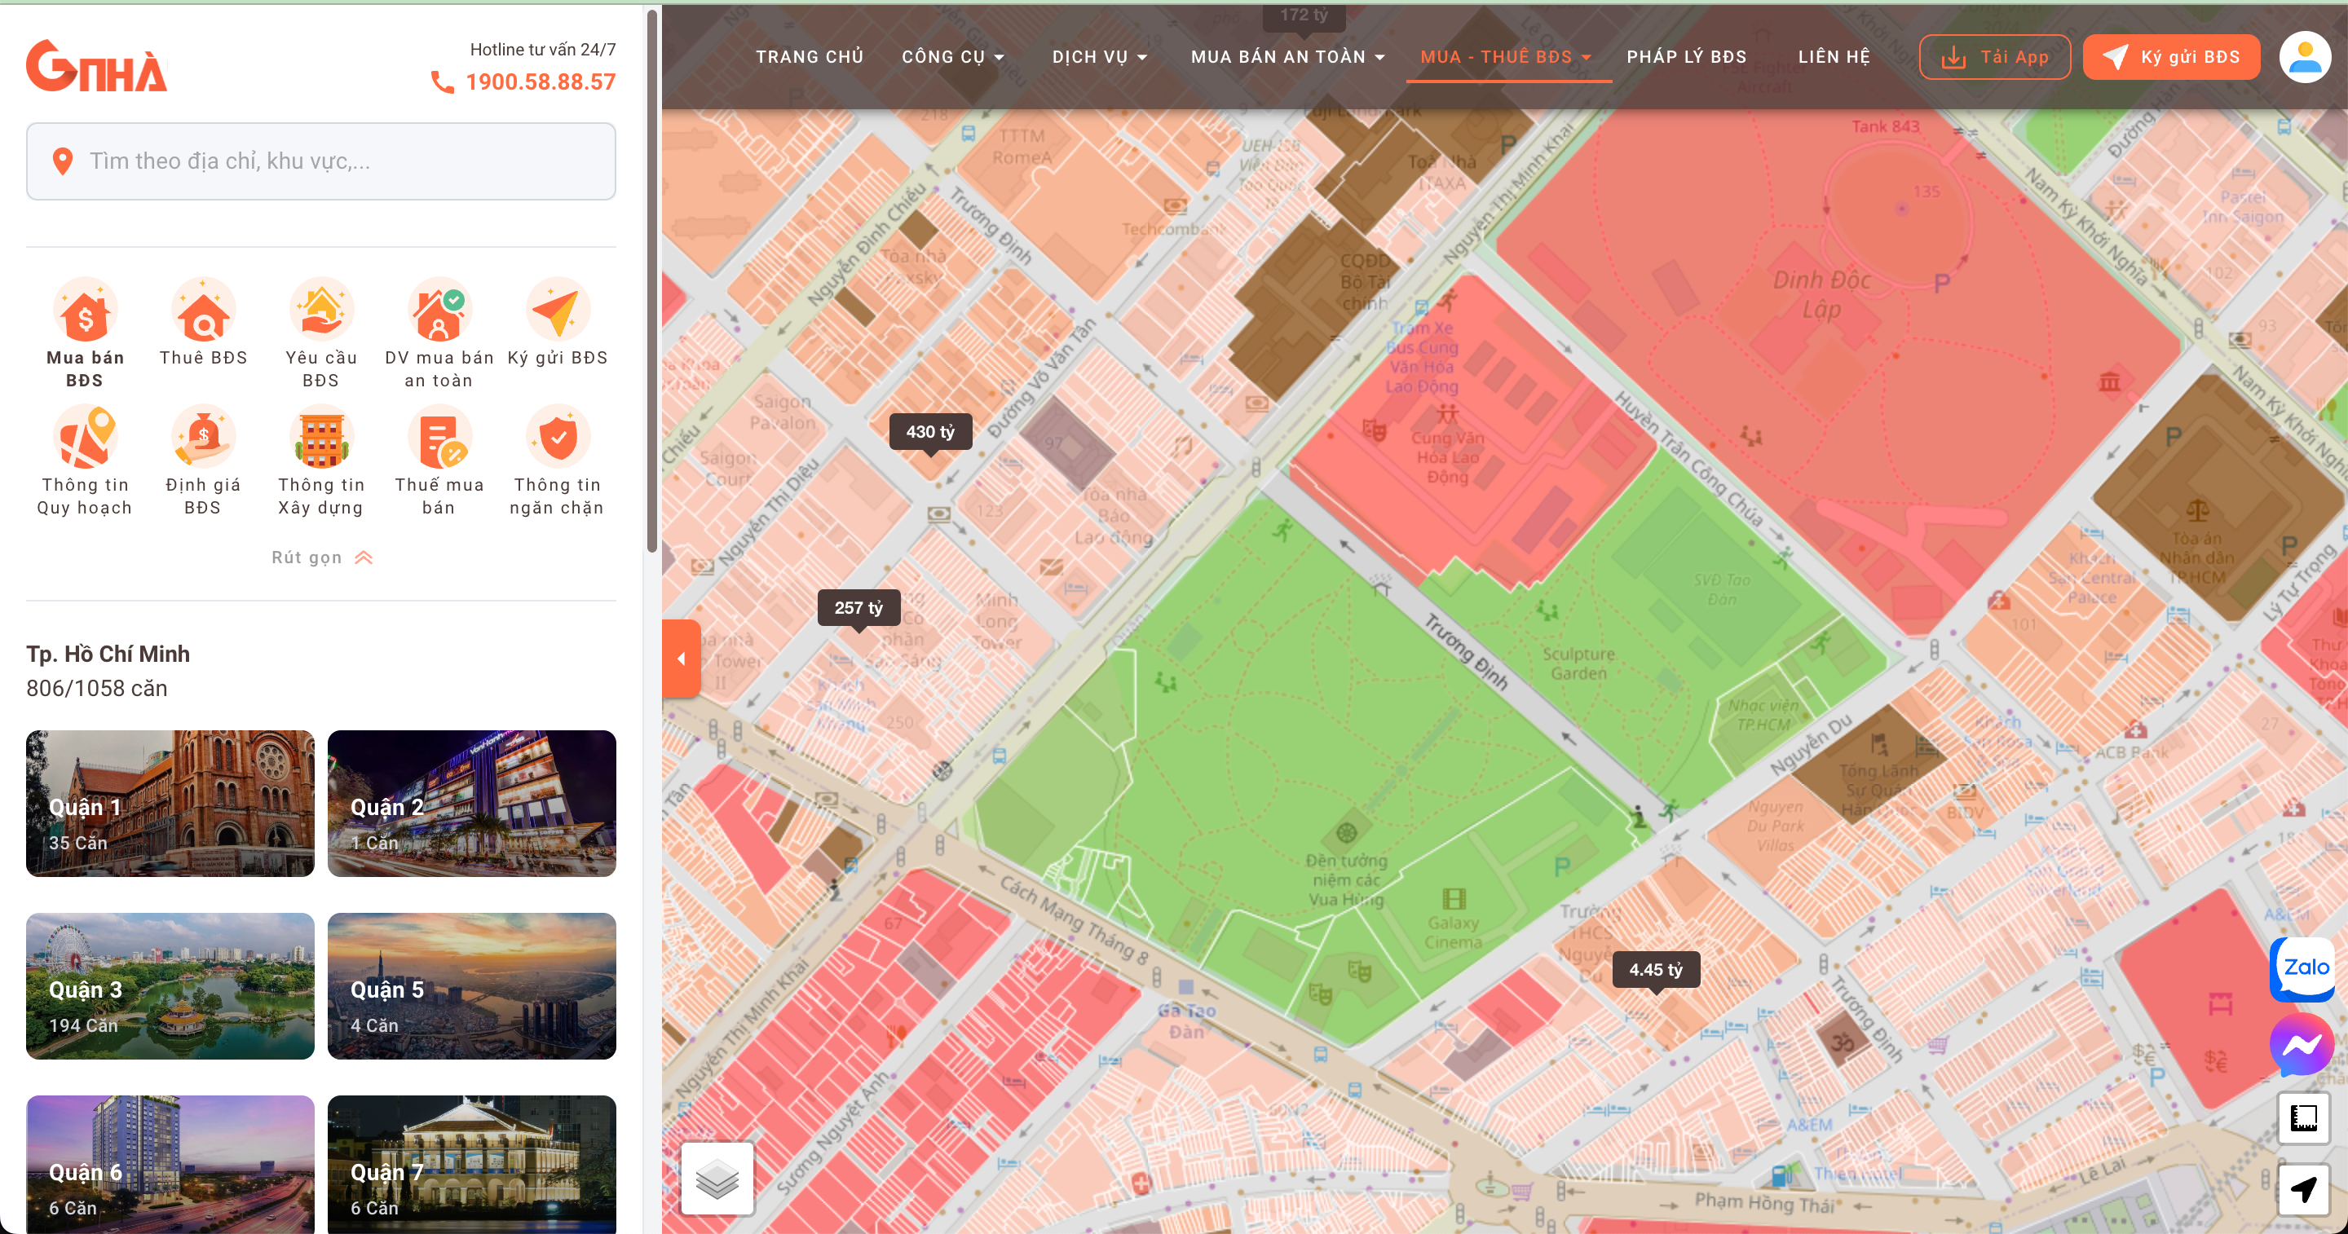Select the Thuê BĐS house icon
The height and width of the screenshot is (1234, 2348).
tap(203, 311)
